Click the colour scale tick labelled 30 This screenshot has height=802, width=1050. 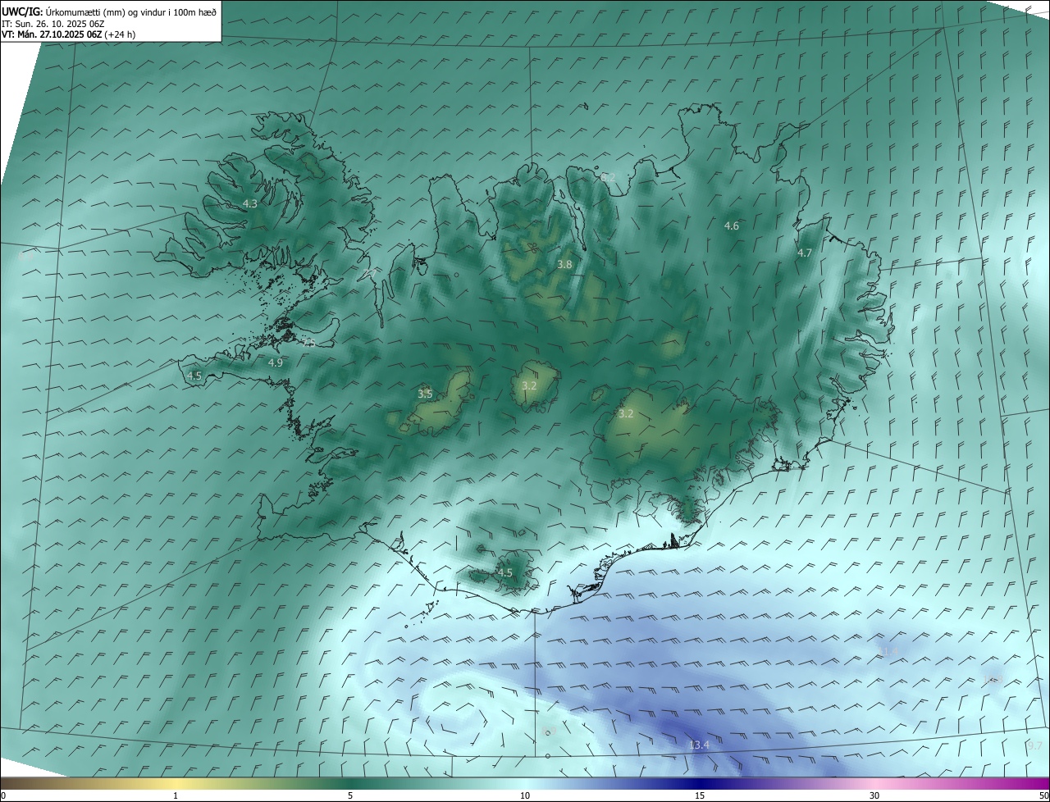pos(874,795)
